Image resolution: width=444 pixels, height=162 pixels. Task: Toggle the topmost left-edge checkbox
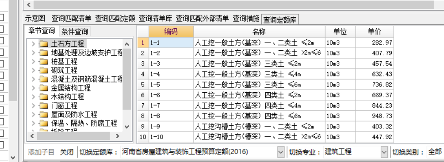[1, 17]
